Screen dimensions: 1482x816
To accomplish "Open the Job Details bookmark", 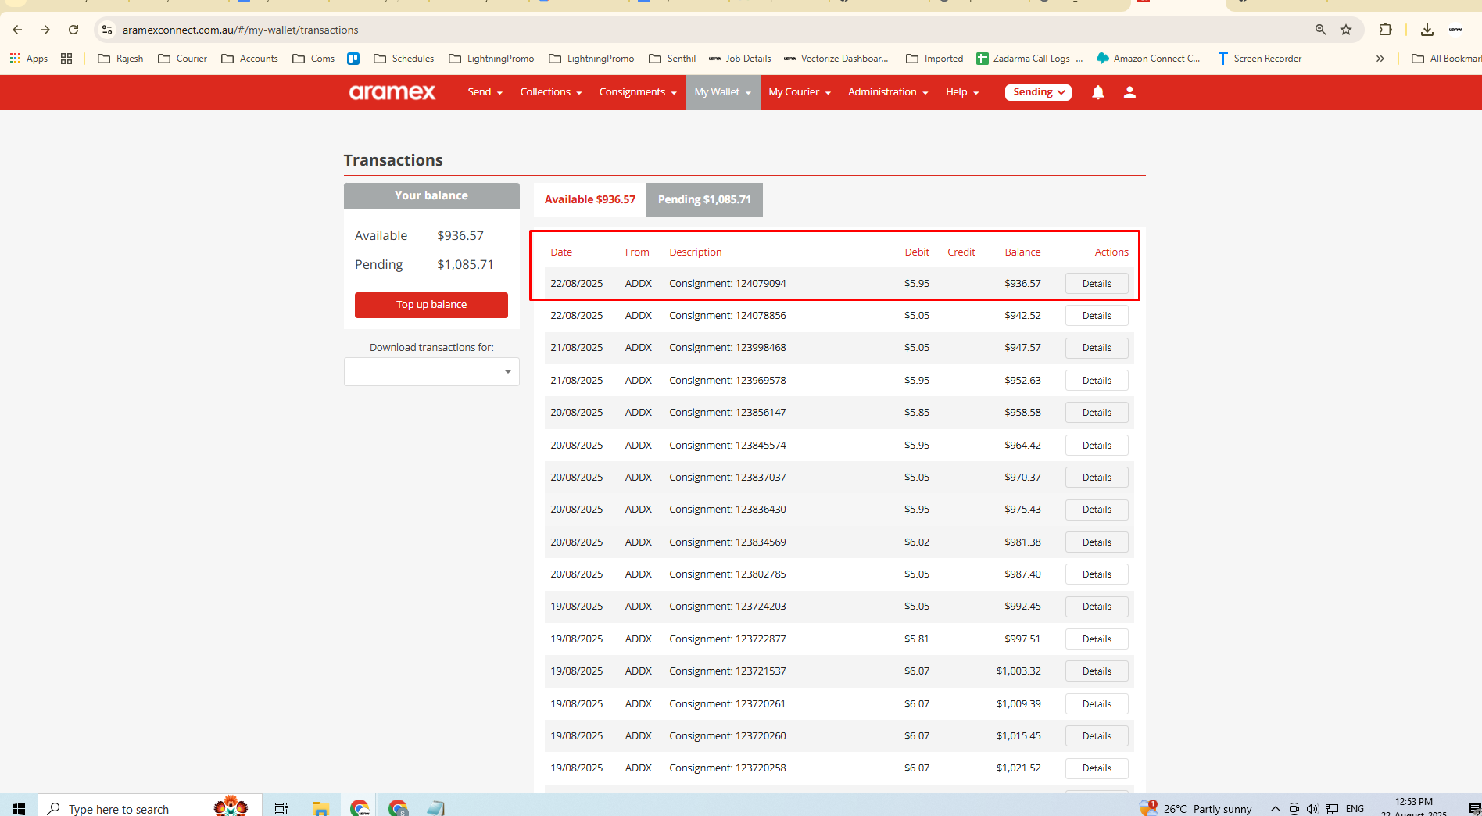I will [739, 59].
